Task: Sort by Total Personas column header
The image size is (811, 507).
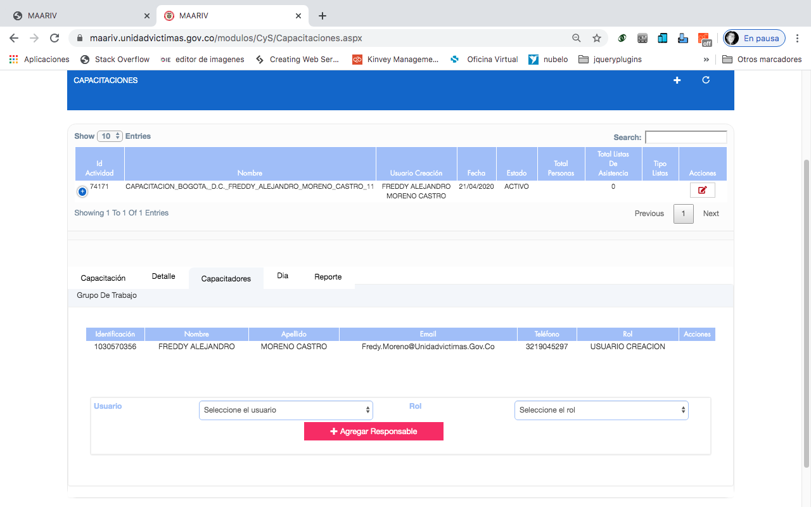Action: pyautogui.click(x=561, y=164)
